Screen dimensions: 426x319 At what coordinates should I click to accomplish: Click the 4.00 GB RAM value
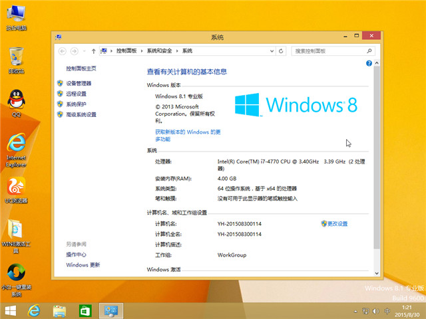227,179
